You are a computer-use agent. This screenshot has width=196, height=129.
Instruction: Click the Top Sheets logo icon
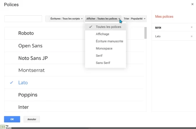coord(2,127)
